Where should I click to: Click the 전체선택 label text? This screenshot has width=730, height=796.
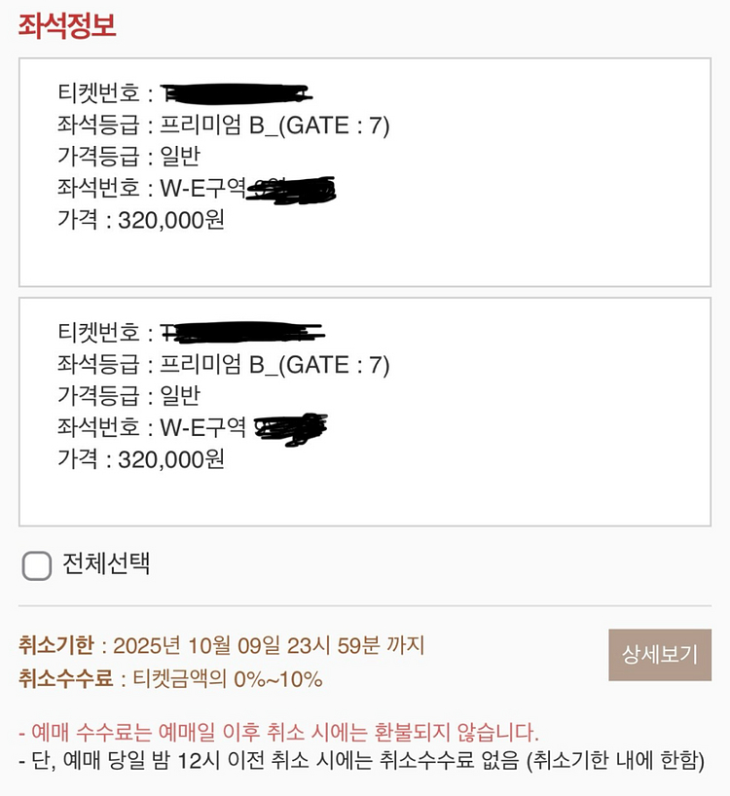[106, 563]
